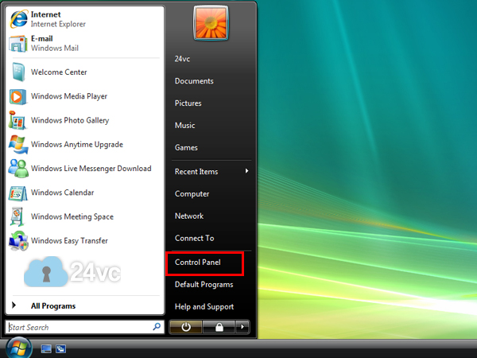Open the Games folder
The width and height of the screenshot is (477, 358).
(186, 148)
